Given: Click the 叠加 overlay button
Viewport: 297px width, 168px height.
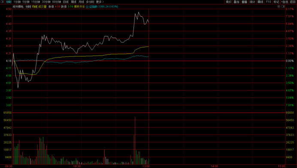Looking at the screenshot, I should 236,2.
